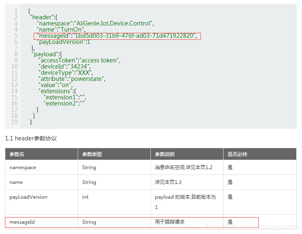Click the 1.1 header参数协议 heading
Image resolution: width=302 pixels, height=234 pixels.
click(31, 138)
